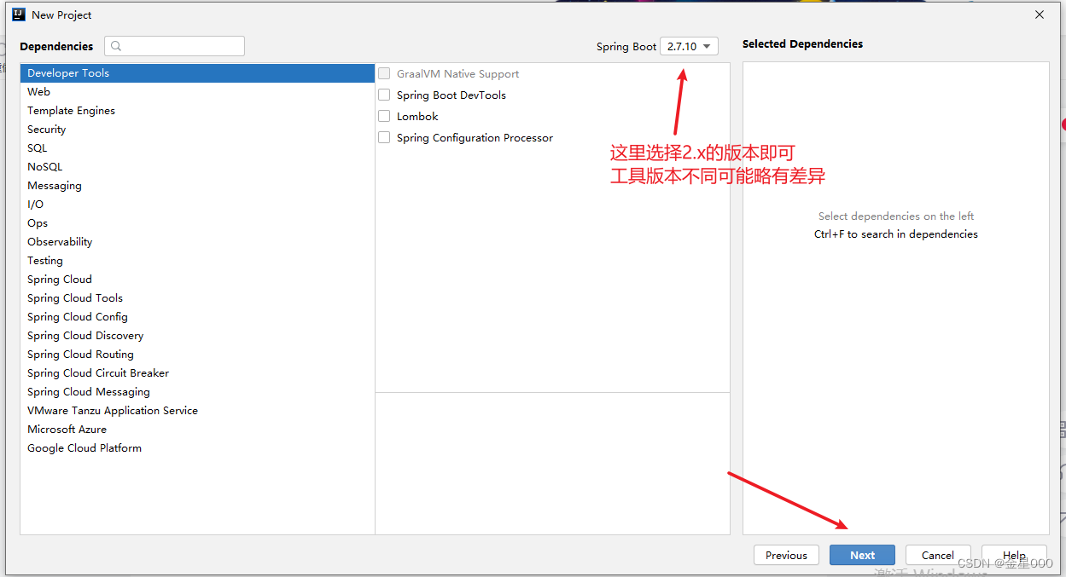
Task: Click the Next button
Action: (x=862, y=555)
